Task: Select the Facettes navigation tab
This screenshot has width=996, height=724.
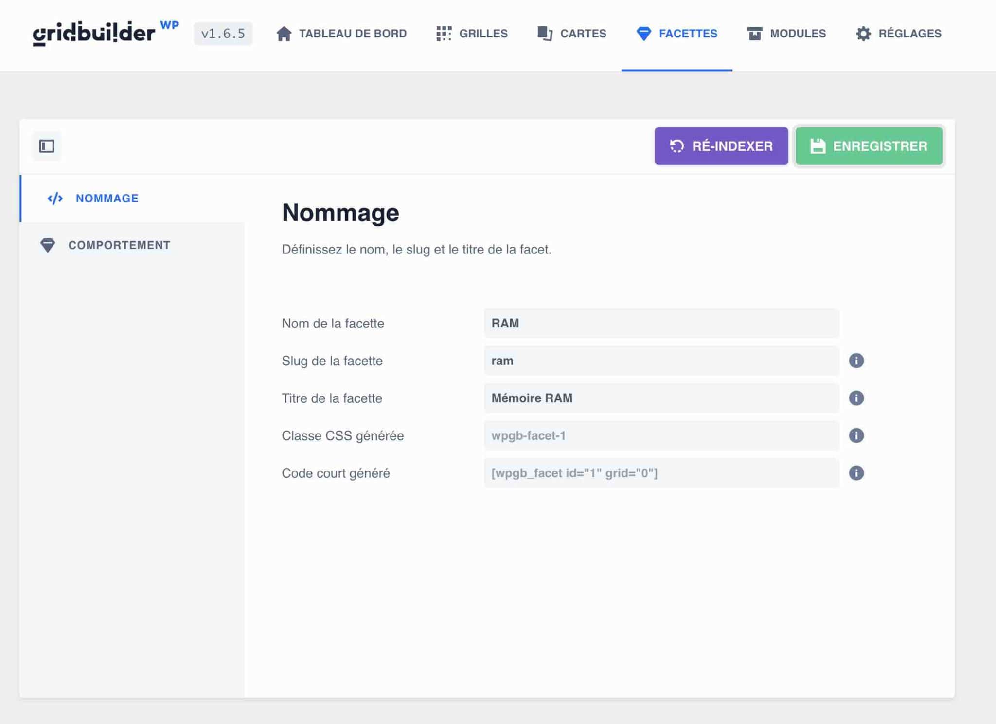Action: (676, 34)
